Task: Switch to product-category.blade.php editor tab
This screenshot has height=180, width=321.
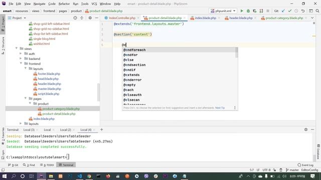Action: [284, 18]
